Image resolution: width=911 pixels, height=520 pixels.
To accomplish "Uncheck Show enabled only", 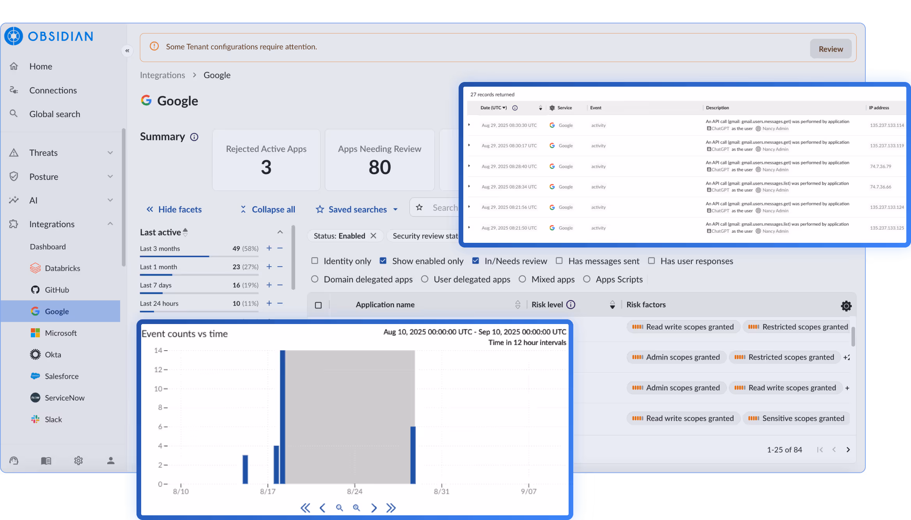I will click(x=383, y=261).
